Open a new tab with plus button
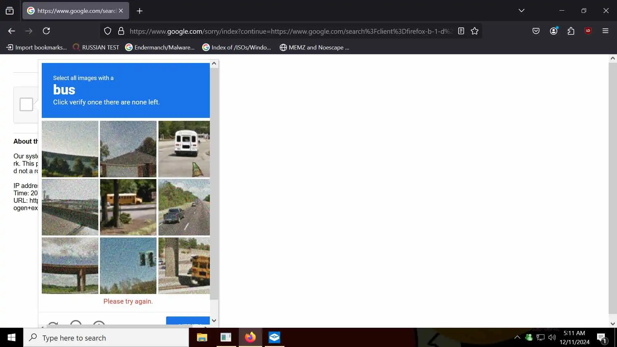The image size is (617, 347). pos(139,11)
